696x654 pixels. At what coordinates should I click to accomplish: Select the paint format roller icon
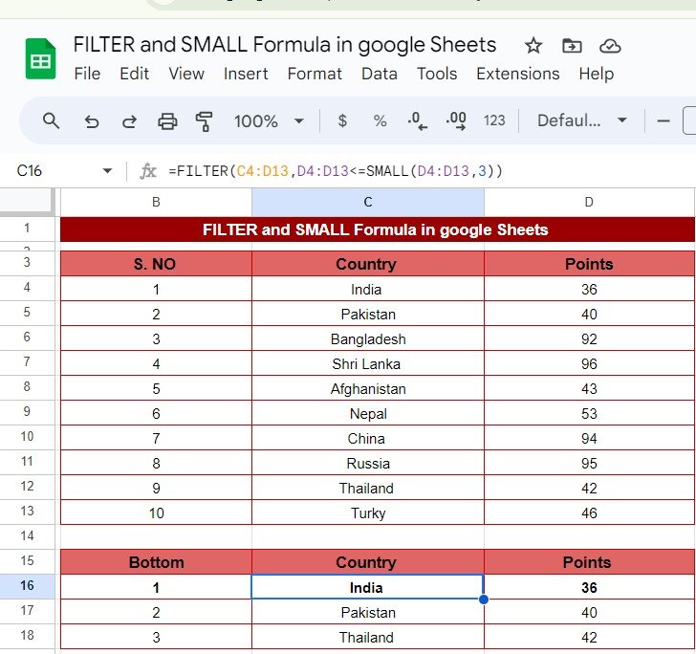204,121
